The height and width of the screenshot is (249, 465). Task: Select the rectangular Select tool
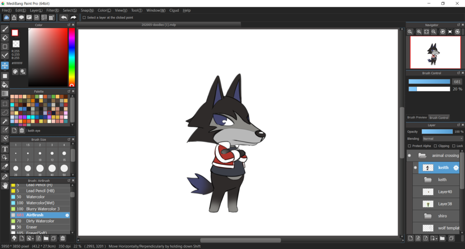coord(5,103)
